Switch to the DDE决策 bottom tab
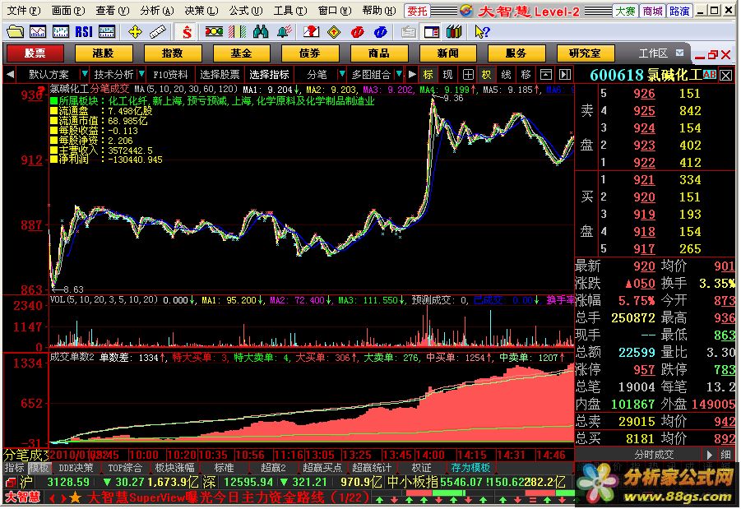This screenshot has width=741, height=509. (x=76, y=468)
